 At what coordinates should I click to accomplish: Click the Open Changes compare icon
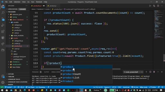coord(154,6)
